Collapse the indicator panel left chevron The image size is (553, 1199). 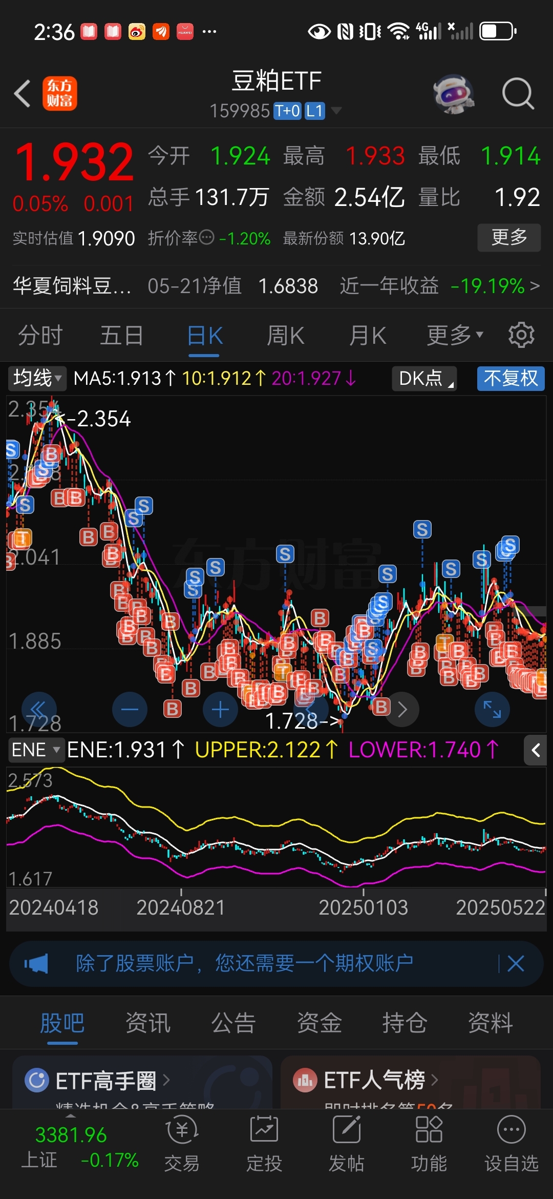point(536,751)
